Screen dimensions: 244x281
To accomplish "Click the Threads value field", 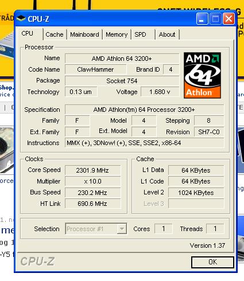I will [215, 229].
